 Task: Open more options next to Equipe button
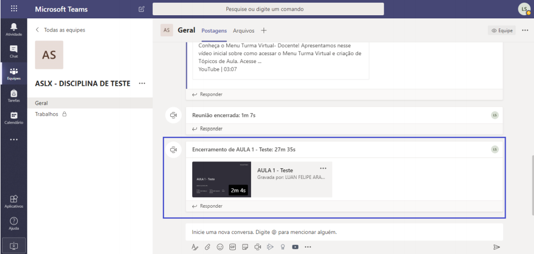[525, 31]
